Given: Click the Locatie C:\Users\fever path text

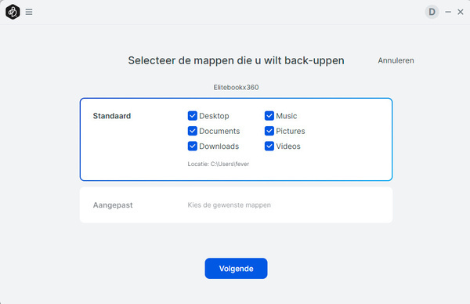Looking at the screenshot, I should click(219, 164).
